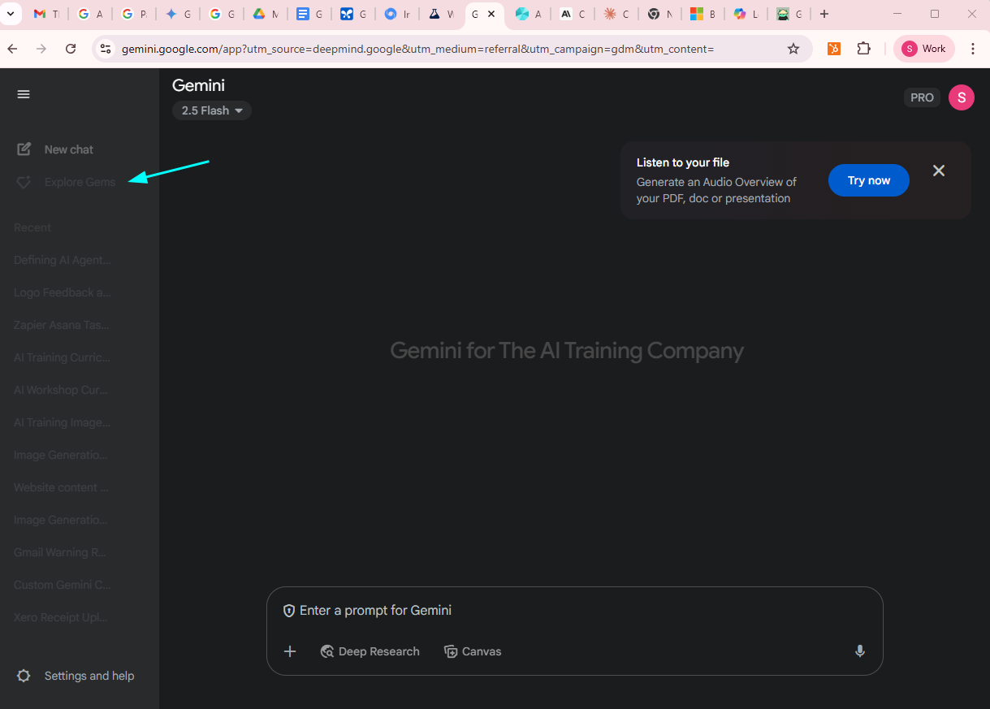
Task: Click the PRO badge
Action: point(922,97)
